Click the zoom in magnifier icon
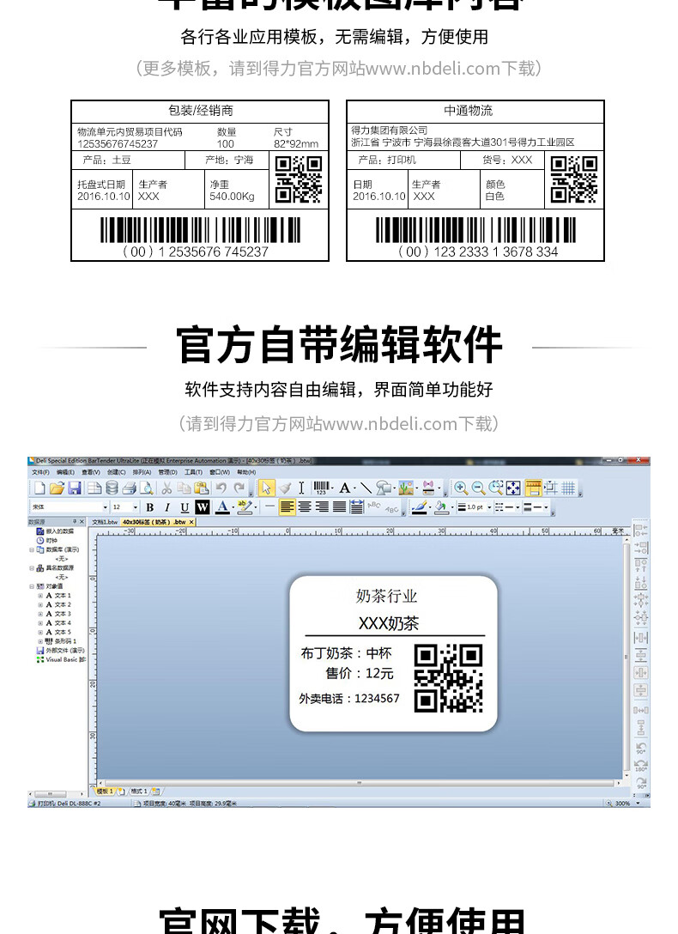The image size is (678, 934). 460,488
